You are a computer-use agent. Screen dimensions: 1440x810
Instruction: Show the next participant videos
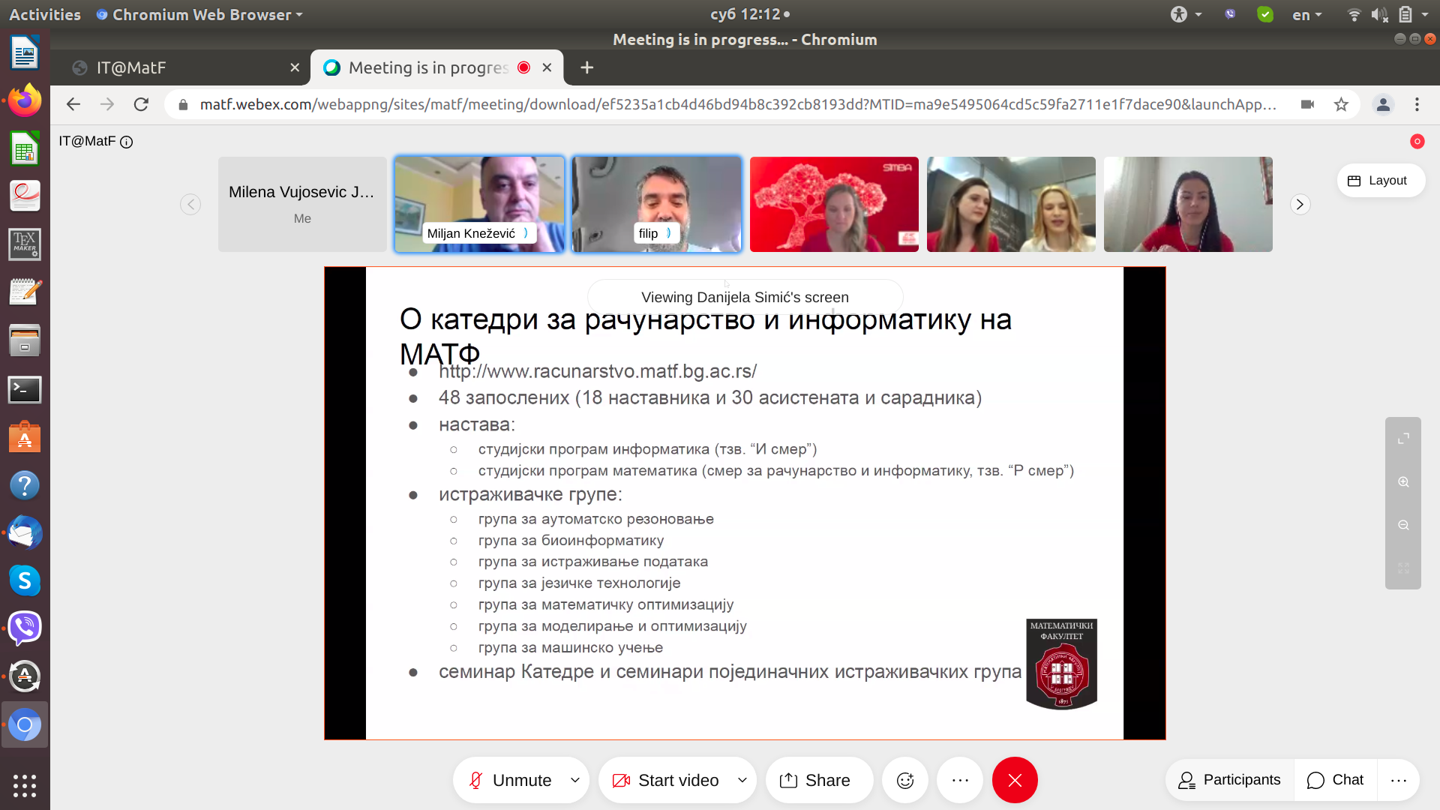1300,204
